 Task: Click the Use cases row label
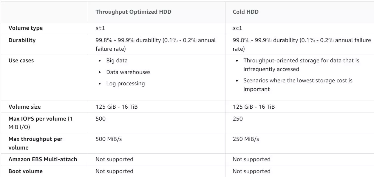(x=21, y=61)
